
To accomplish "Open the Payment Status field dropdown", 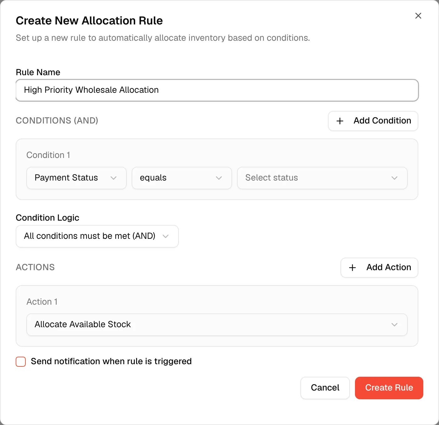I will point(77,178).
